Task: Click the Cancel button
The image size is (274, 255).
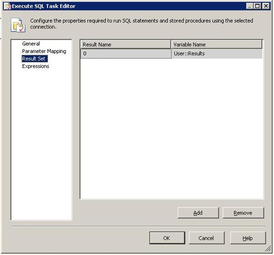Action: pyautogui.click(x=206, y=238)
